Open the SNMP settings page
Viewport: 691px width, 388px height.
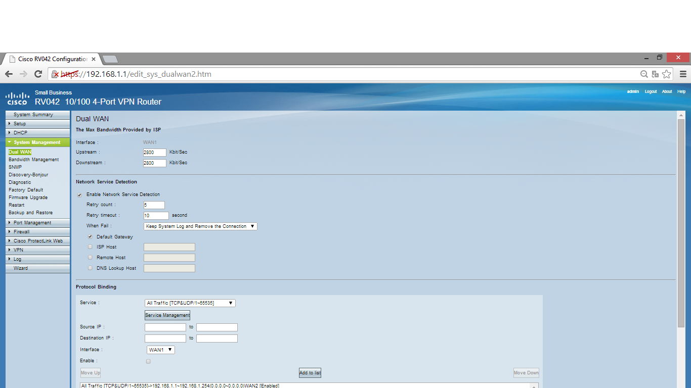(x=15, y=167)
